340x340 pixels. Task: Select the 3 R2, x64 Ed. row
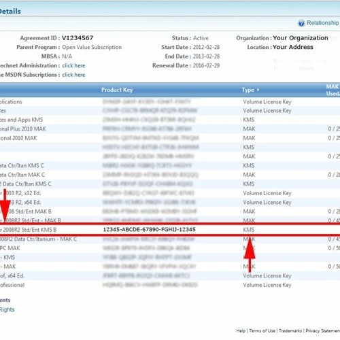(170, 202)
